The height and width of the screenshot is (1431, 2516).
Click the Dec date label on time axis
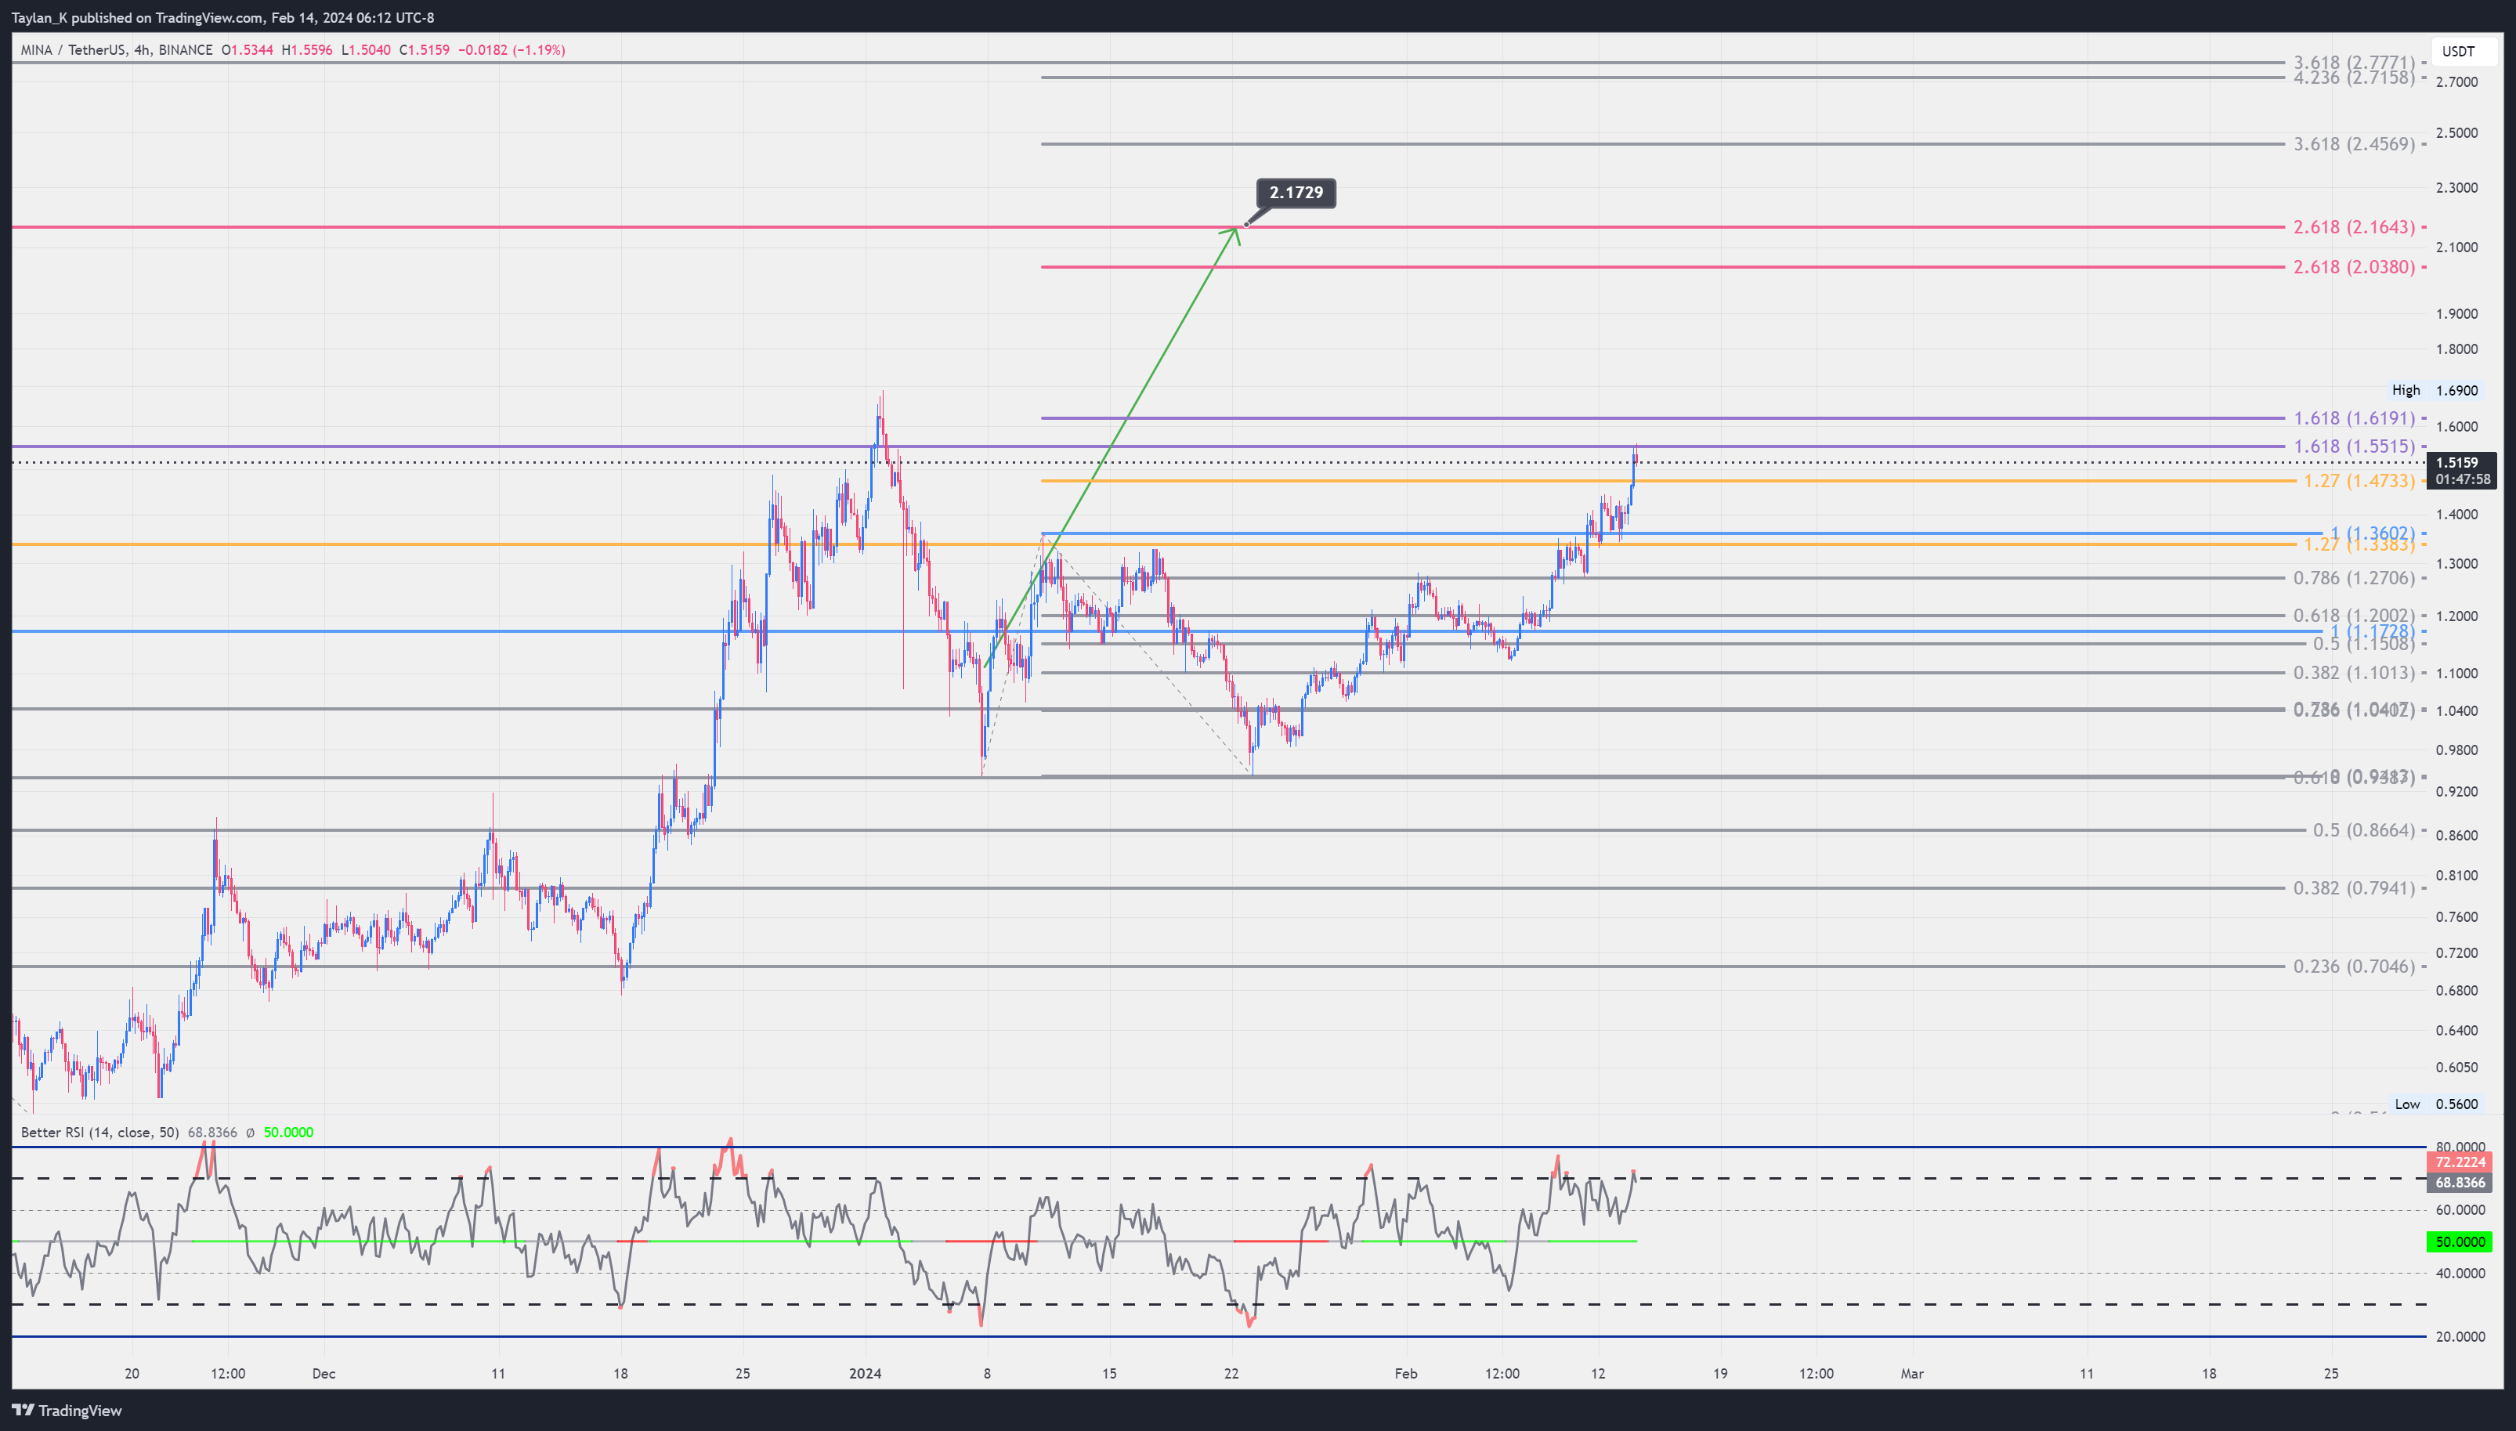coord(324,1374)
